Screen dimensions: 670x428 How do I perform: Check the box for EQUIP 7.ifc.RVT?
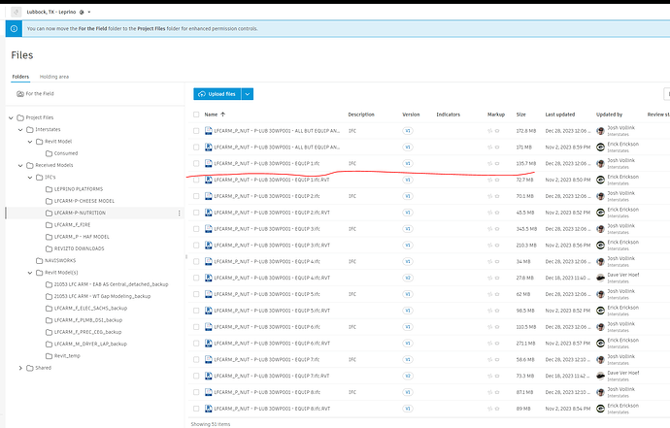196,376
